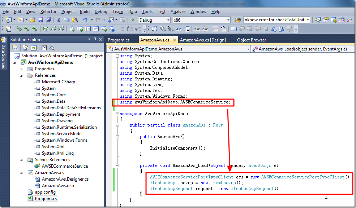Screen dimensions: 356x208
Task: Click the Copy toolbar icon
Action: 67,20
